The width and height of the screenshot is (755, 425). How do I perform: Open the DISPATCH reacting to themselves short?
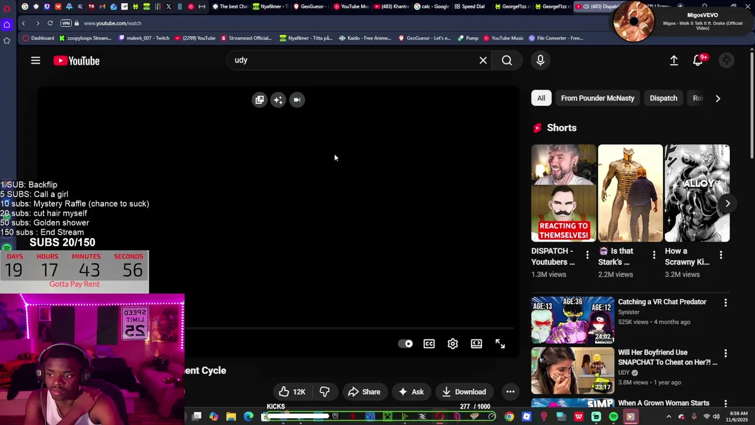pyautogui.click(x=563, y=193)
